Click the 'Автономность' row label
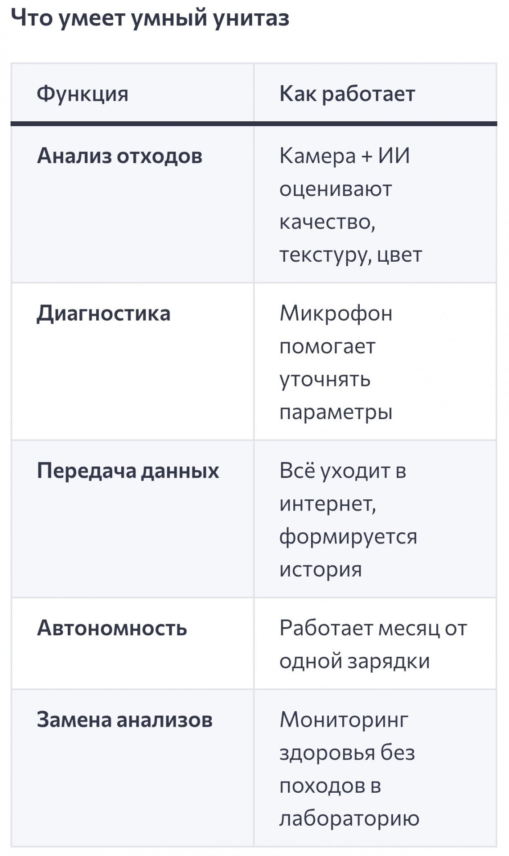509x856 pixels. (112, 628)
